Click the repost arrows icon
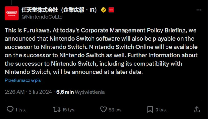208x119 pixels. [x=56, y=109]
